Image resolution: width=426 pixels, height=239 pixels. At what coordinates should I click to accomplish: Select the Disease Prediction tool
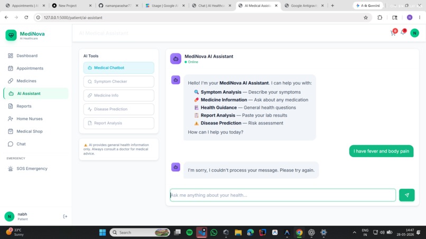click(x=119, y=109)
